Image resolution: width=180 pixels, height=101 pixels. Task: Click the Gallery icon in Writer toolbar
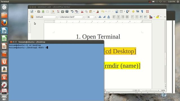pos(138,12)
